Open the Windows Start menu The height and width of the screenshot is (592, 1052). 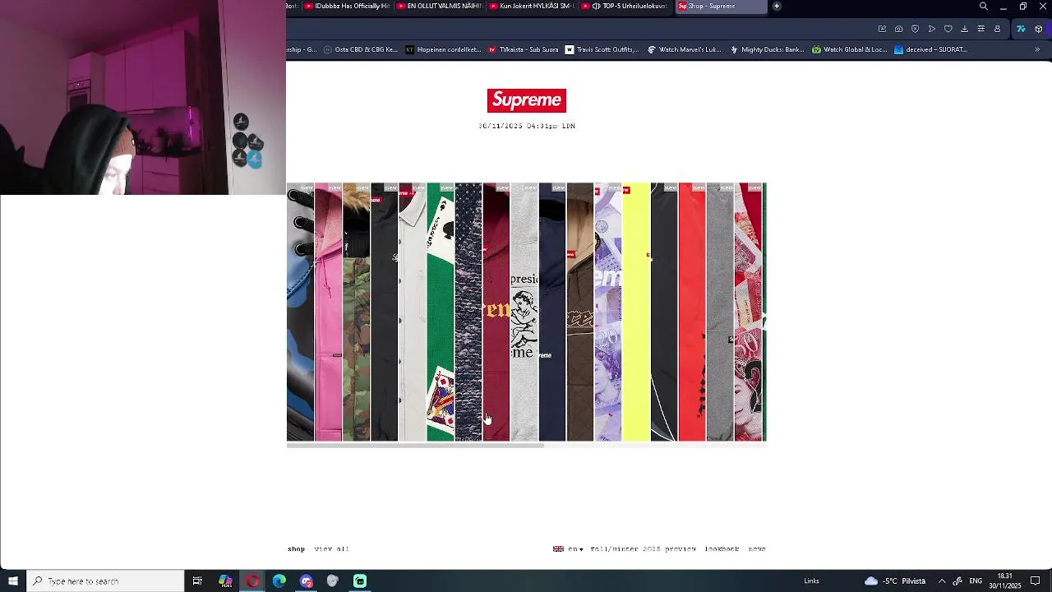tap(13, 580)
